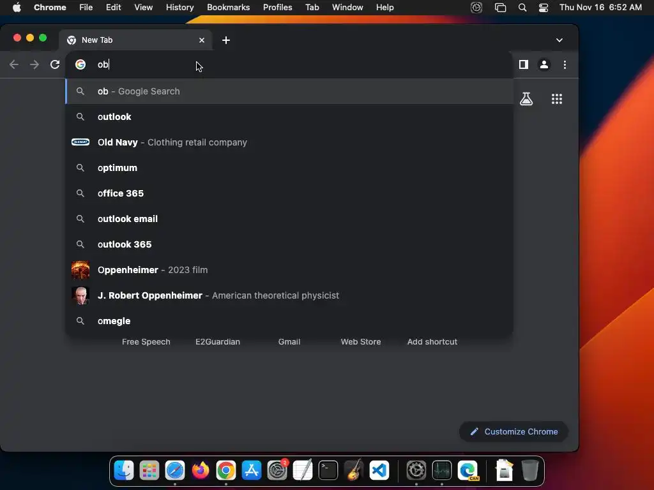This screenshot has height=490, width=654.
Task: Choose the 'omegle' suggestion
Action: pyautogui.click(x=289, y=321)
